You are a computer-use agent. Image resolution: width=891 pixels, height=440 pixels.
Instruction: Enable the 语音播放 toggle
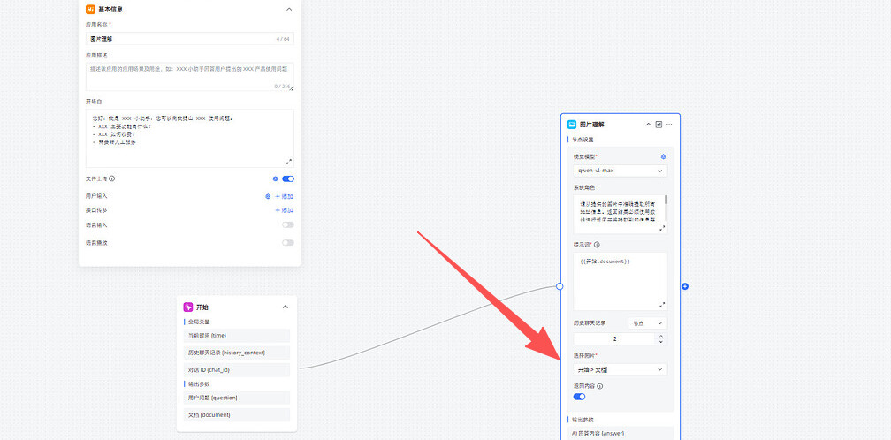(x=288, y=242)
